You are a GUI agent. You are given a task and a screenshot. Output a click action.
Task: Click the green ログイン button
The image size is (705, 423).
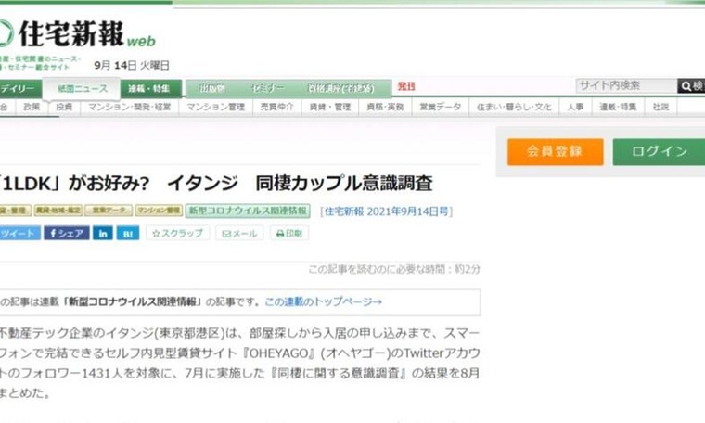tap(660, 152)
